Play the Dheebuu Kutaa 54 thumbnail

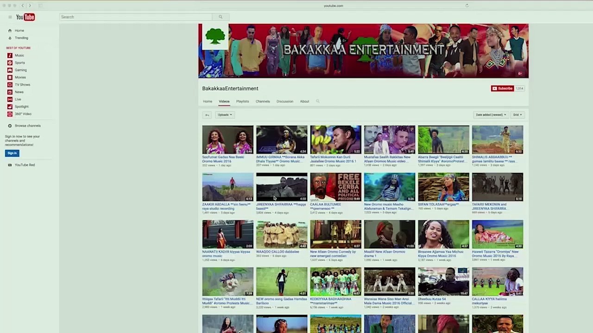click(444, 282)
